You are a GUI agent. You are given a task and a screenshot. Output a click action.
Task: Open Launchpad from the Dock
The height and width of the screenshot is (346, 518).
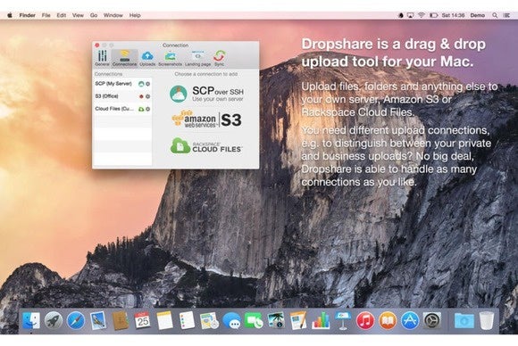coord(54,321)
